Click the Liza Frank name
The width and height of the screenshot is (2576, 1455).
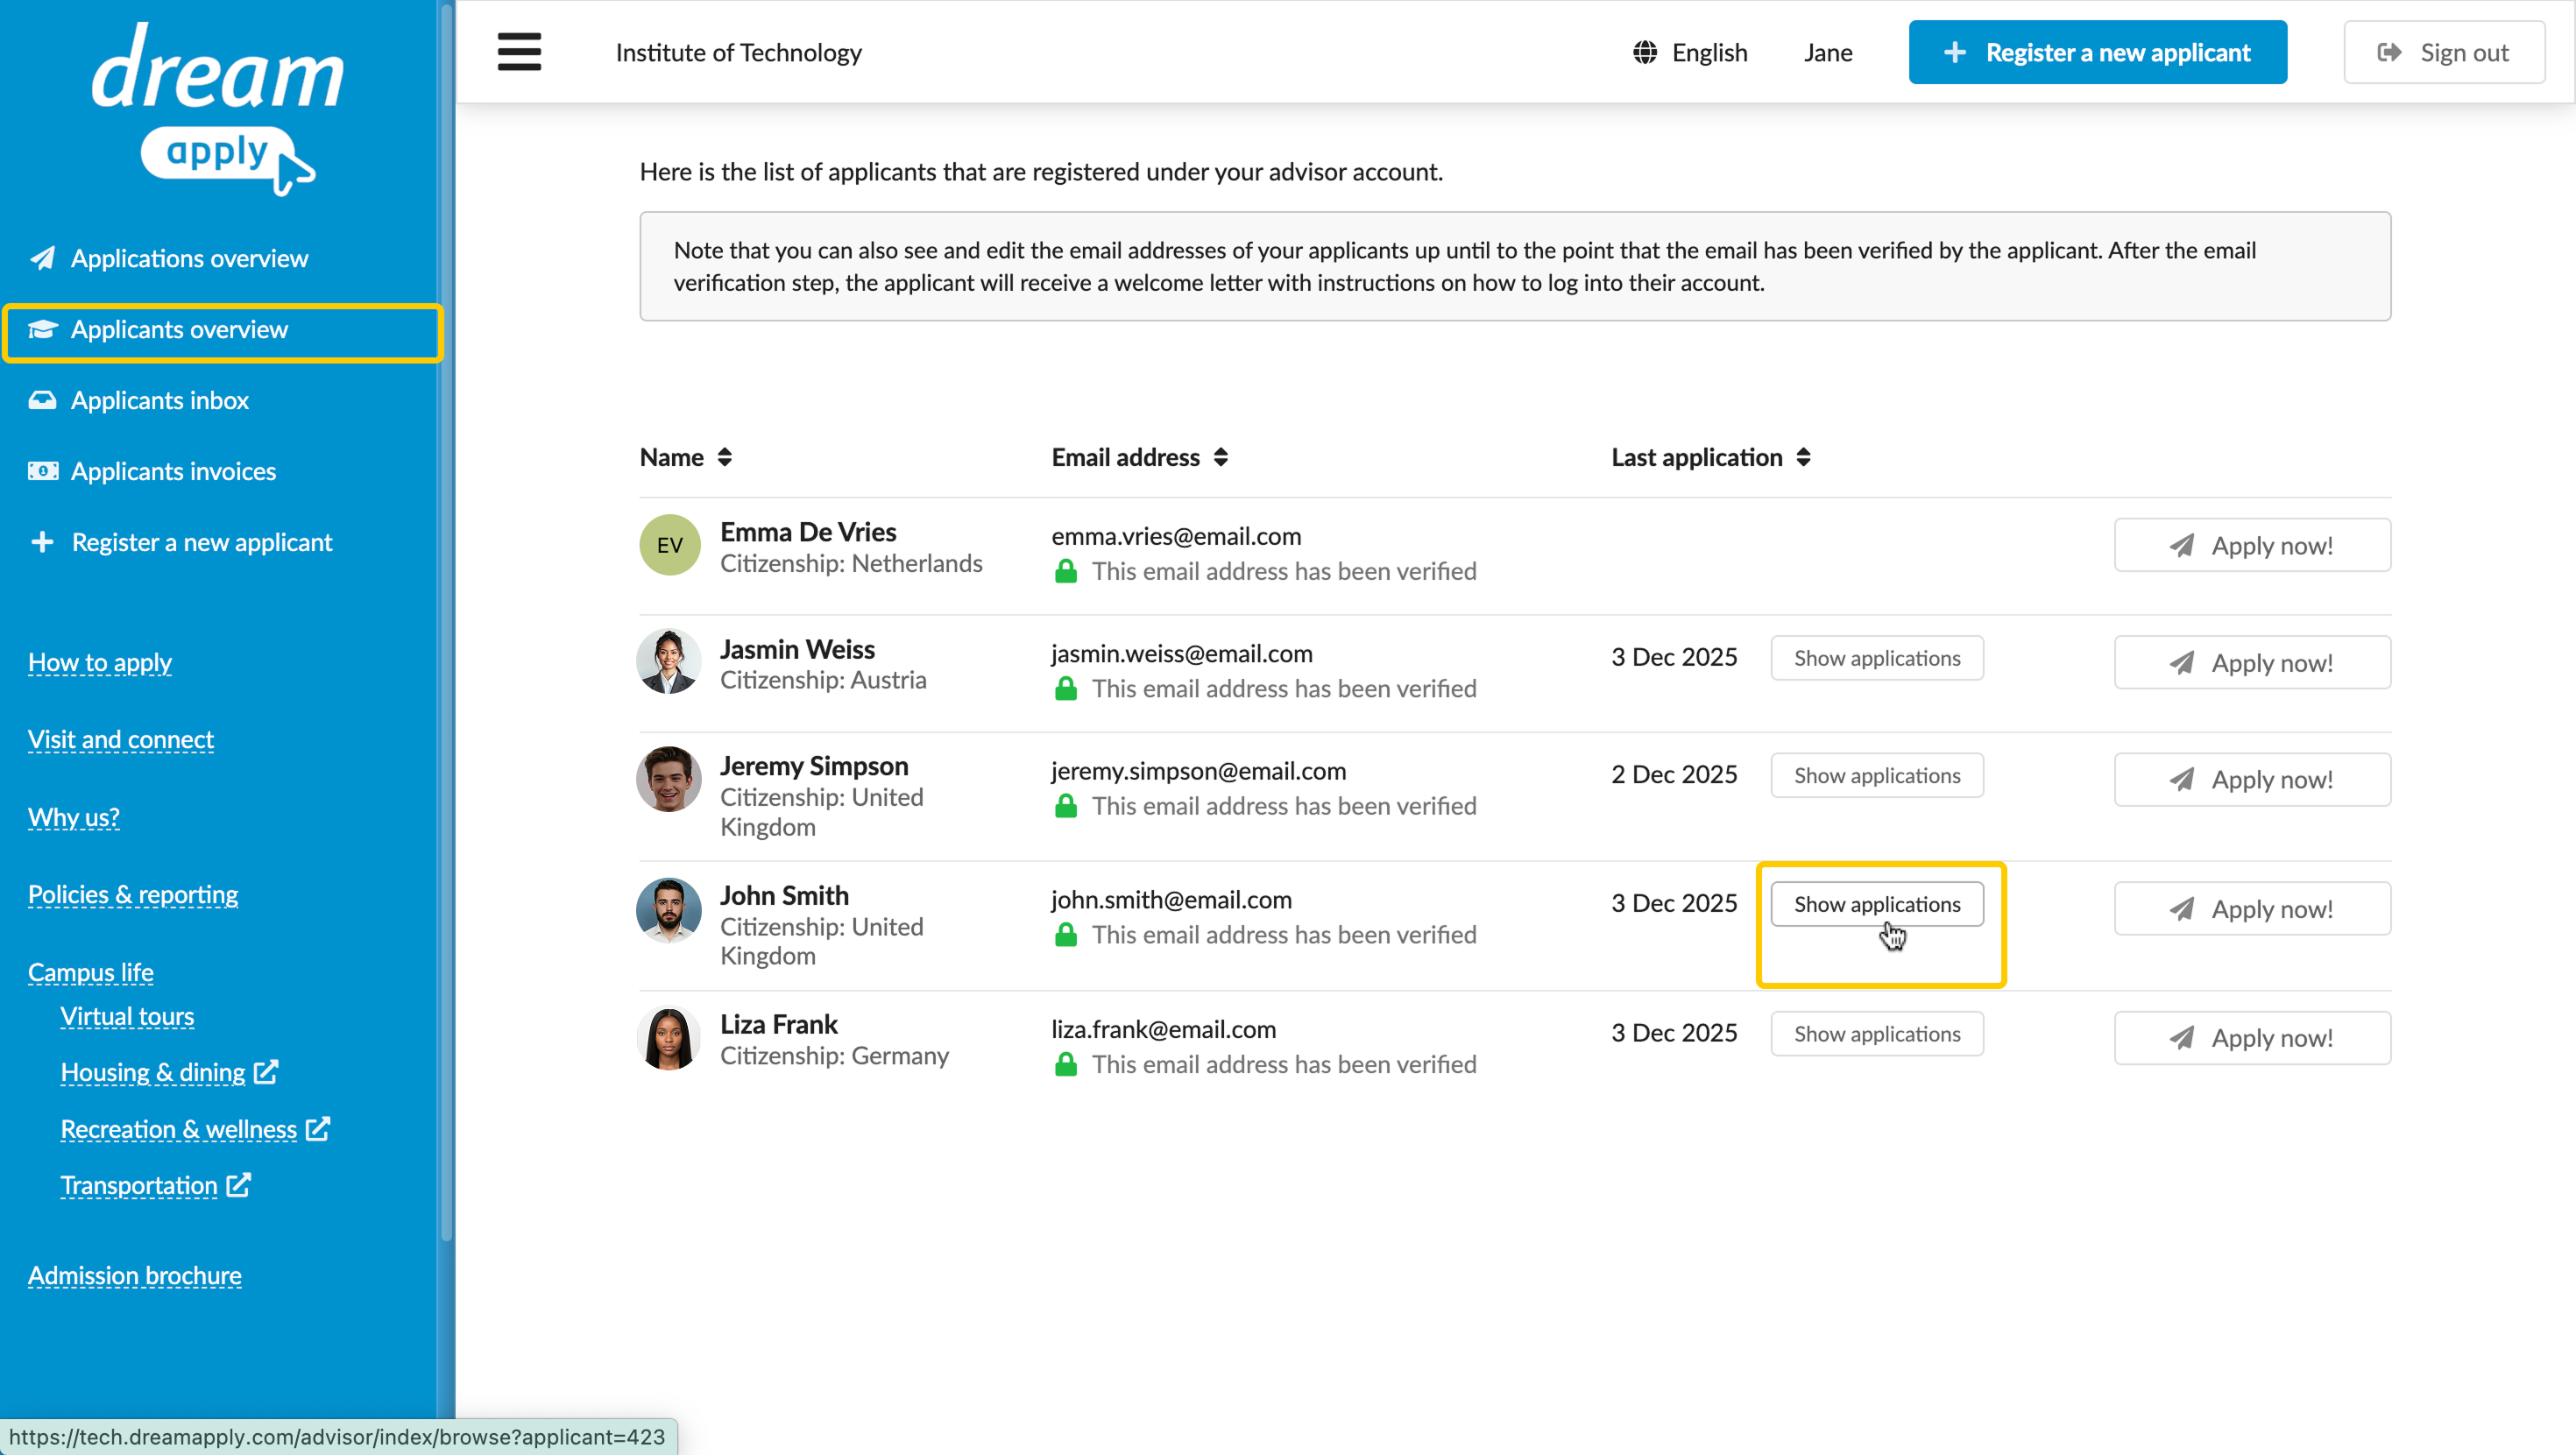(x=779, y=1024)
